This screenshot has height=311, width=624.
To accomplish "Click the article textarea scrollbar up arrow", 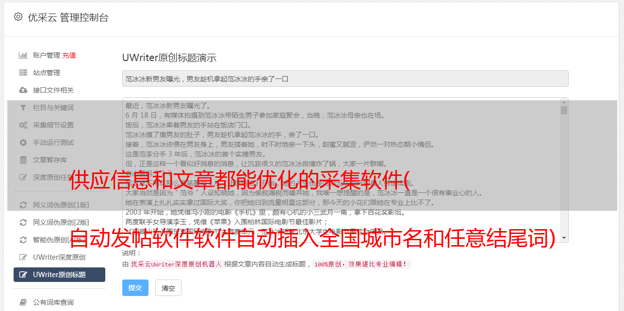I will pyautogui.click(x=564, y=102).
